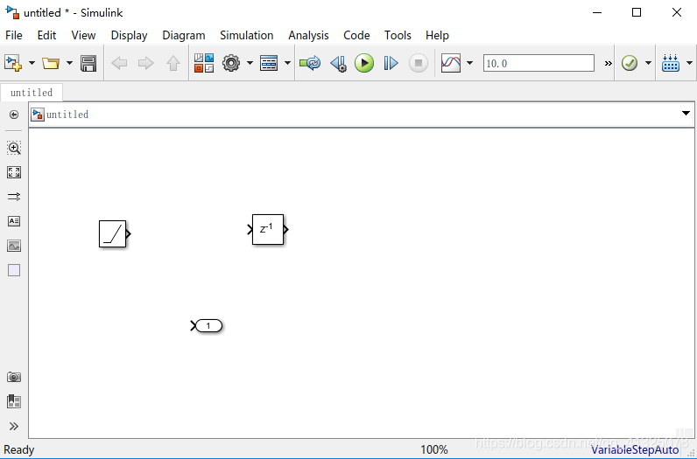Viewport: 697px width, 459px height.
Task: Open the Simulation menu
Action: coord(247,36)
